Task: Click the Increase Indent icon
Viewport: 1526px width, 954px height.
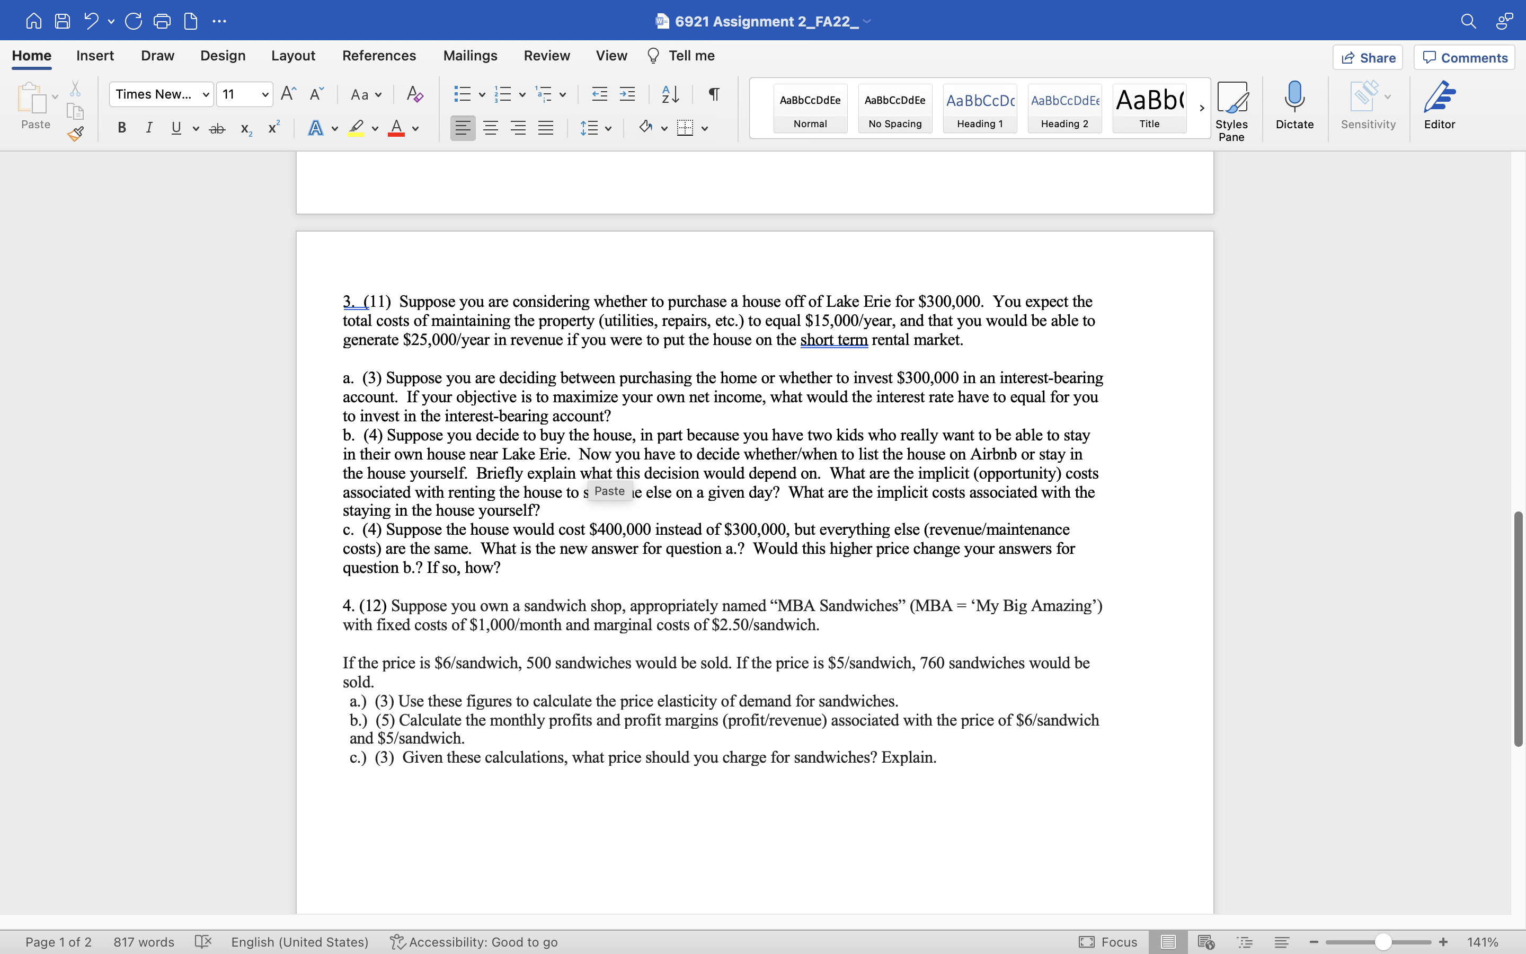Action: click(x=627, y=95)
